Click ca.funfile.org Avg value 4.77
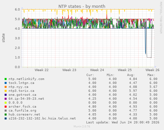This screenshot has width=164, height=130. pos(133,111)
